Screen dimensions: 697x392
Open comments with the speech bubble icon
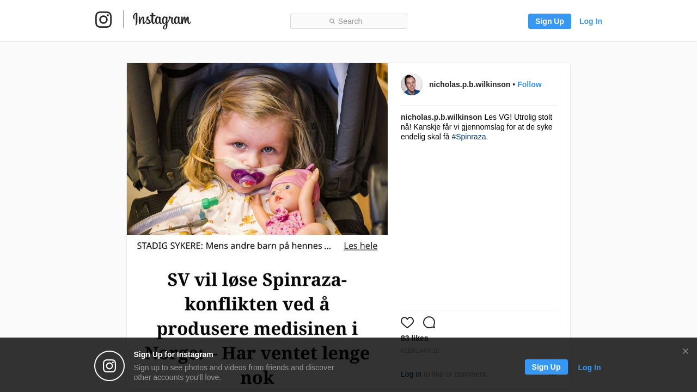[x=429, y=322]
